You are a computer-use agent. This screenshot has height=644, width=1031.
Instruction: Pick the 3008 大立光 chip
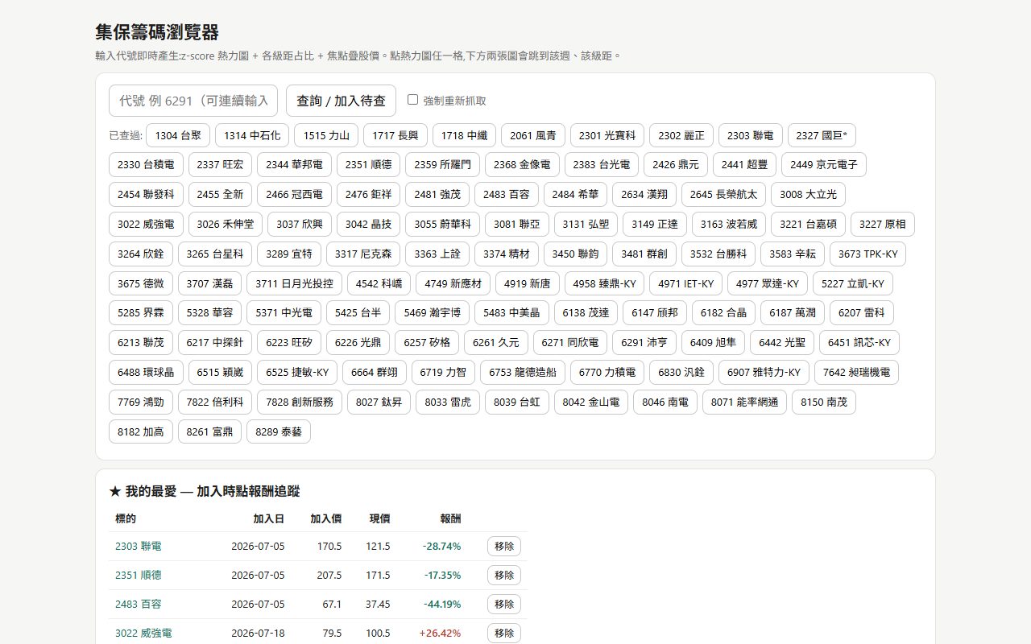pos(808,195)
